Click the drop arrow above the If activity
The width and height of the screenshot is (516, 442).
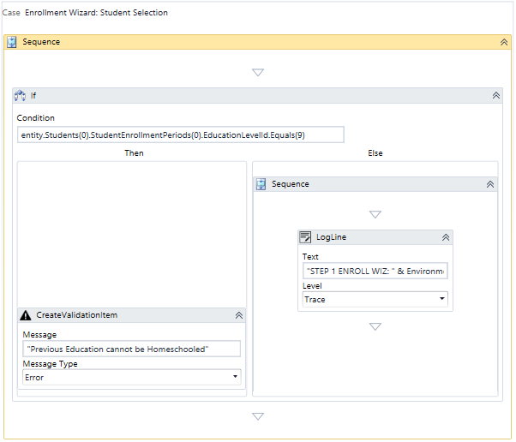pos(258,73)
